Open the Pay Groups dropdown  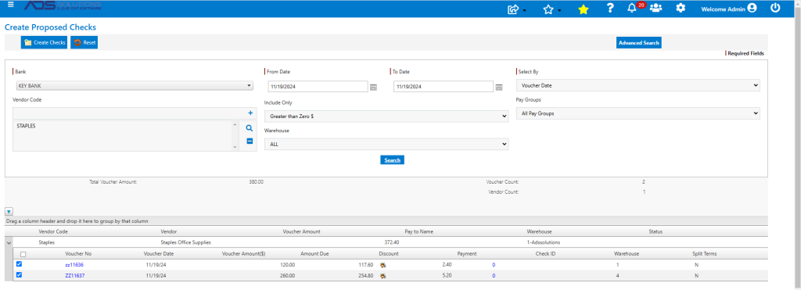(x=638, y=113)
